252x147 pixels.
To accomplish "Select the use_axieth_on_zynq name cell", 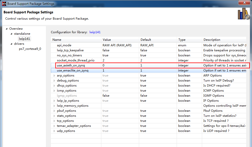I will (x=71, y=65).
